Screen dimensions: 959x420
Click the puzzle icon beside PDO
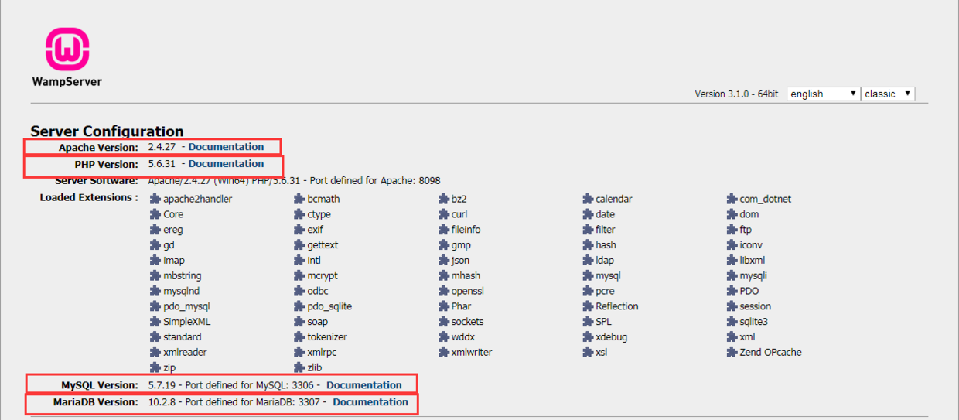coord(732,291)
